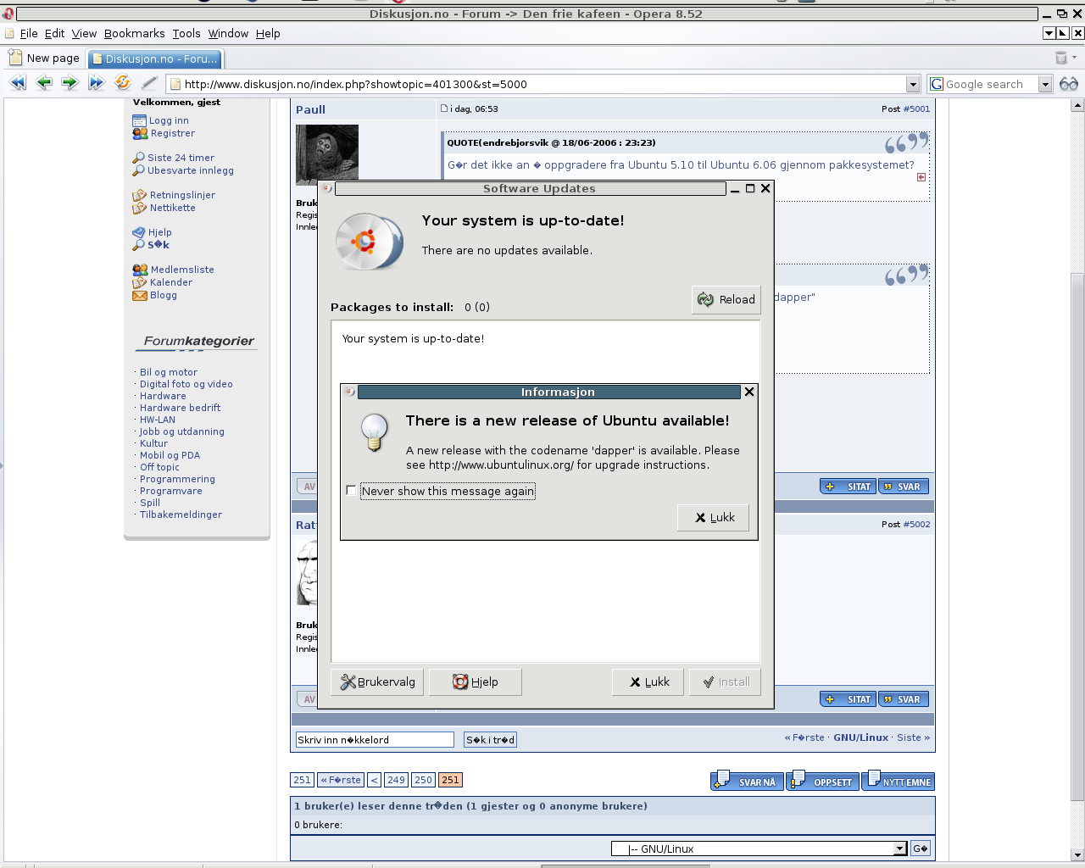
Task: Open the Ubesvarte innlegg link
Action: click(191, 170)
